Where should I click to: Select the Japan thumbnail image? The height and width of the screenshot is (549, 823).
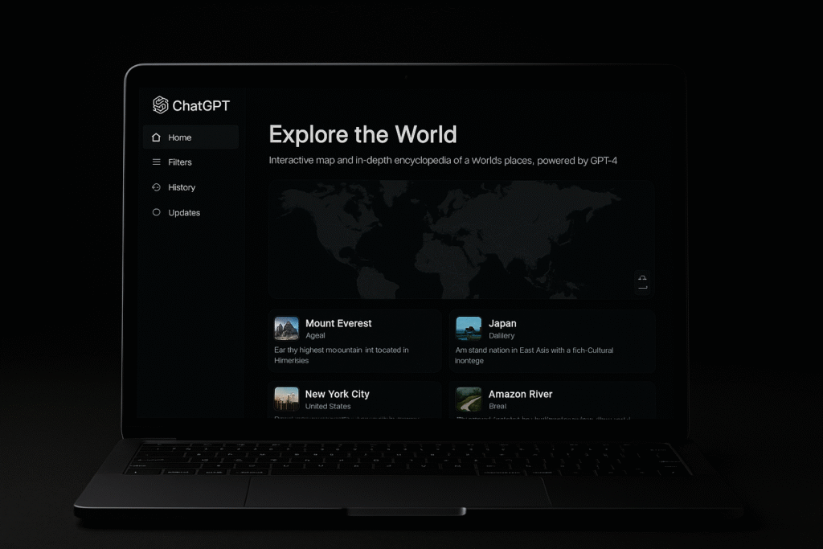tap(469, 329)
